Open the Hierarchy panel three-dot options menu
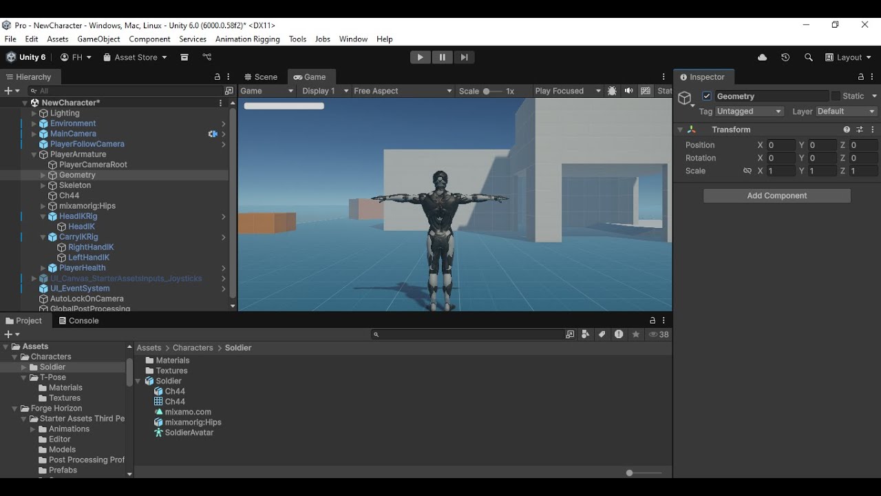The width and height of the screenshot is (881, 496). click(229, 77)
